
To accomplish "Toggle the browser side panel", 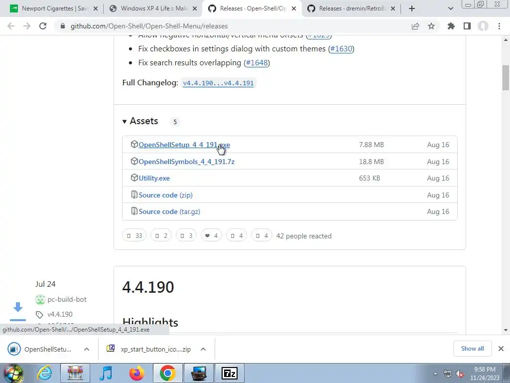I will [x=467, y=26].
